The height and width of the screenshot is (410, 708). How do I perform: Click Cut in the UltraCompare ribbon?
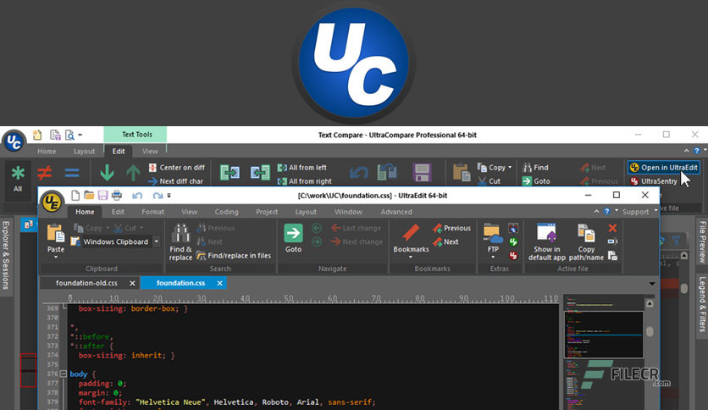(x=490, y=181)
